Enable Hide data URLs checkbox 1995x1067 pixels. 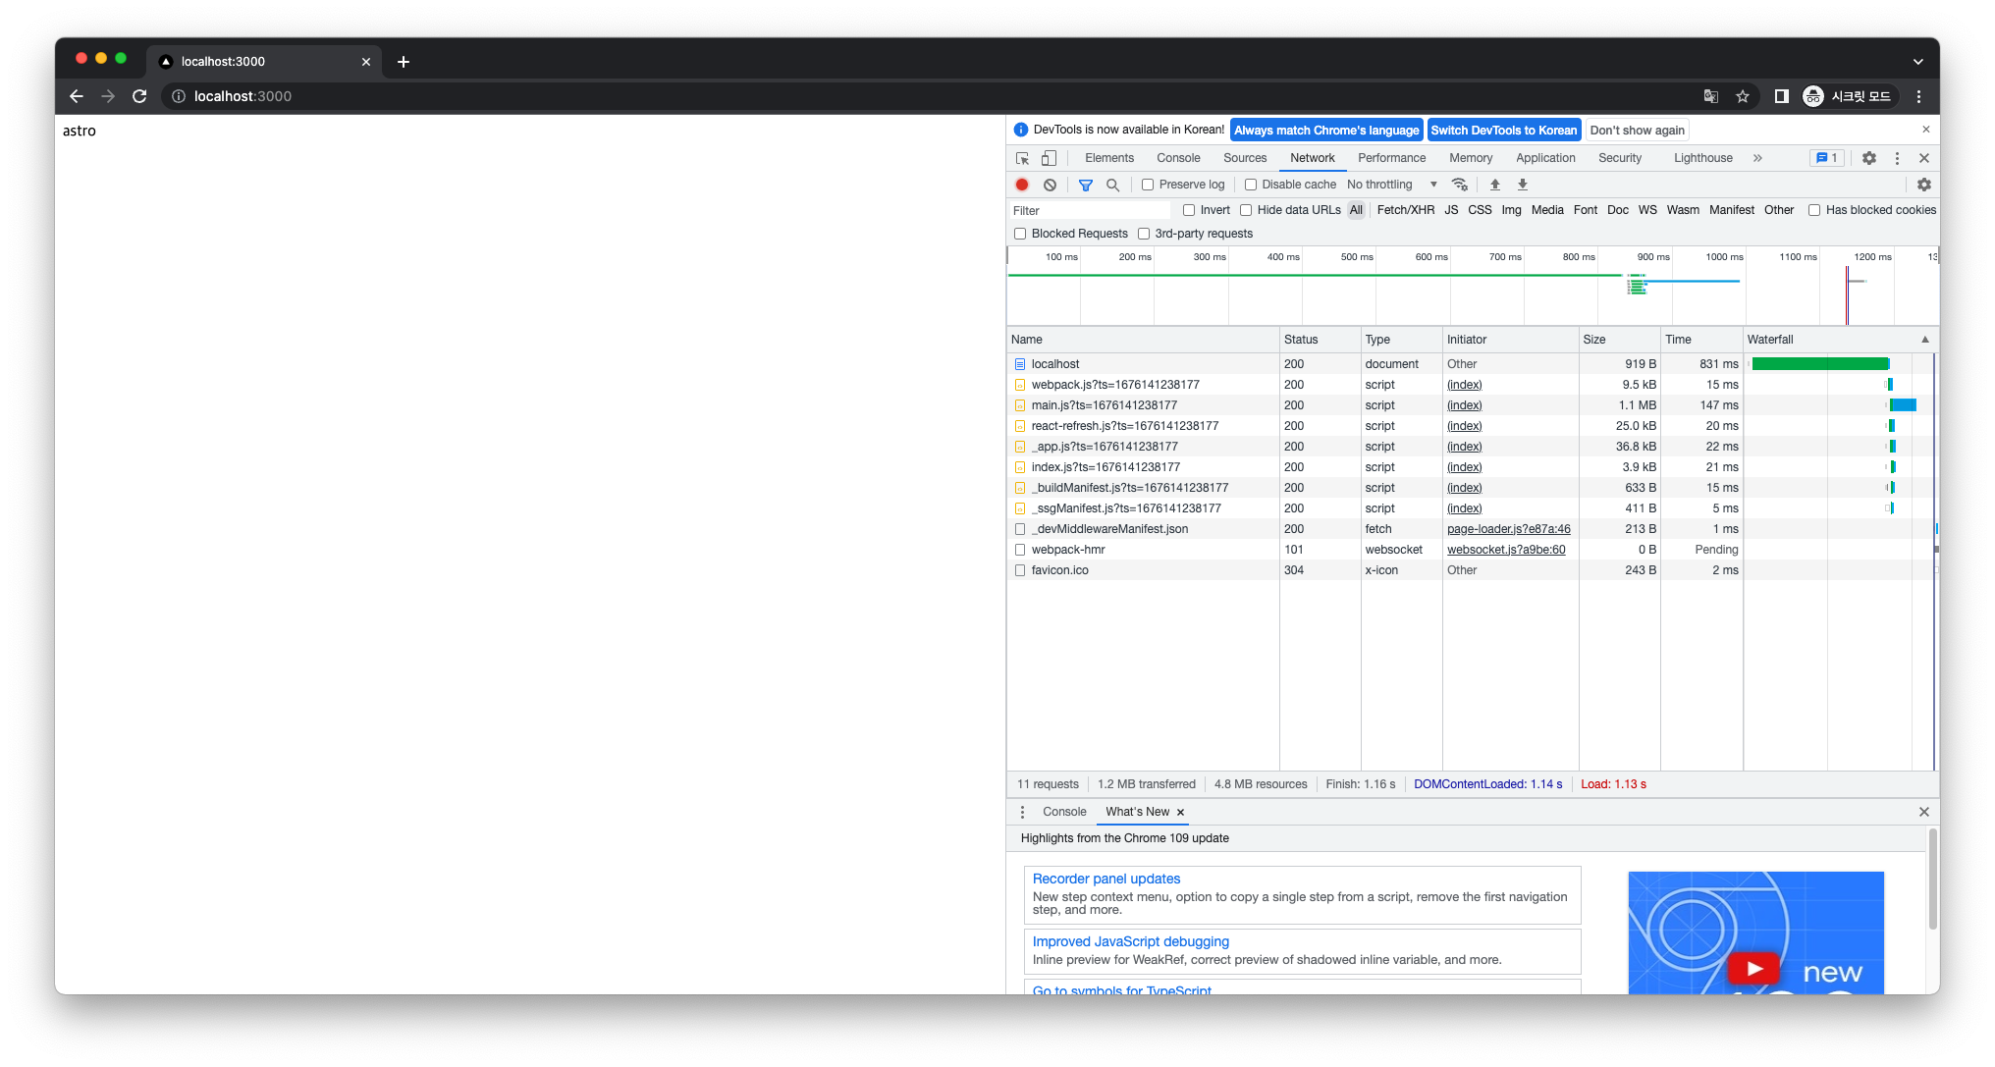tap(1246, 210)
